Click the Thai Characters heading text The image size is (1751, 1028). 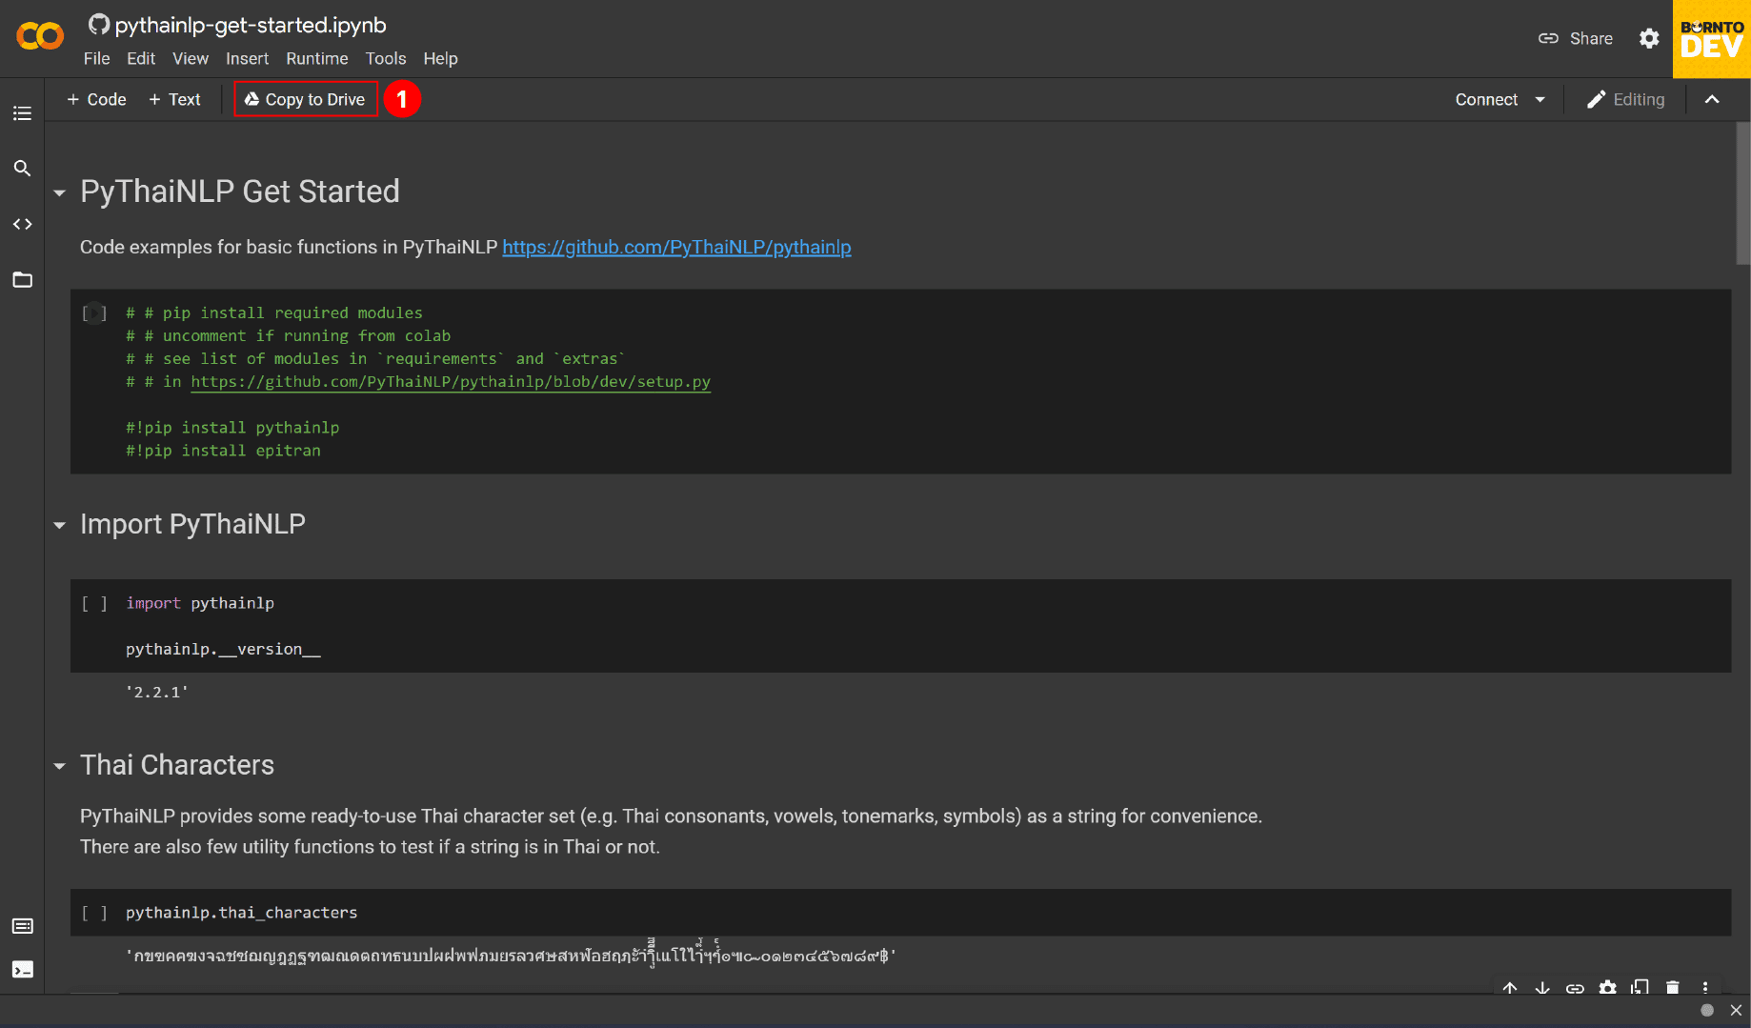tap(177, 765)
